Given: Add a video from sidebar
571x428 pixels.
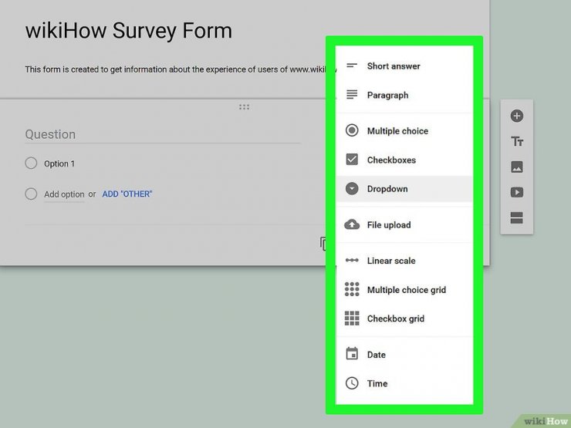Looking at the screenshot, I should (x=517, y=192).
